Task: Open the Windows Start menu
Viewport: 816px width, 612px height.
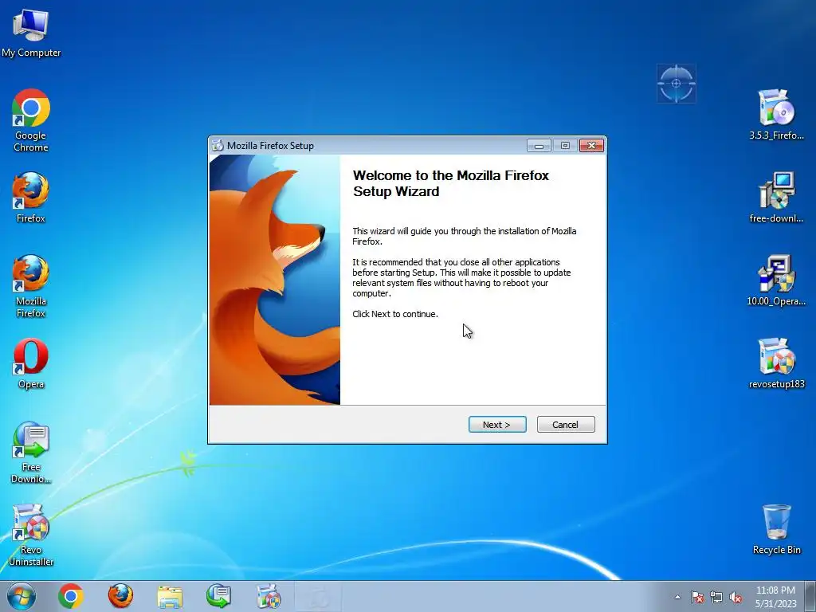Action: point(22,596)
